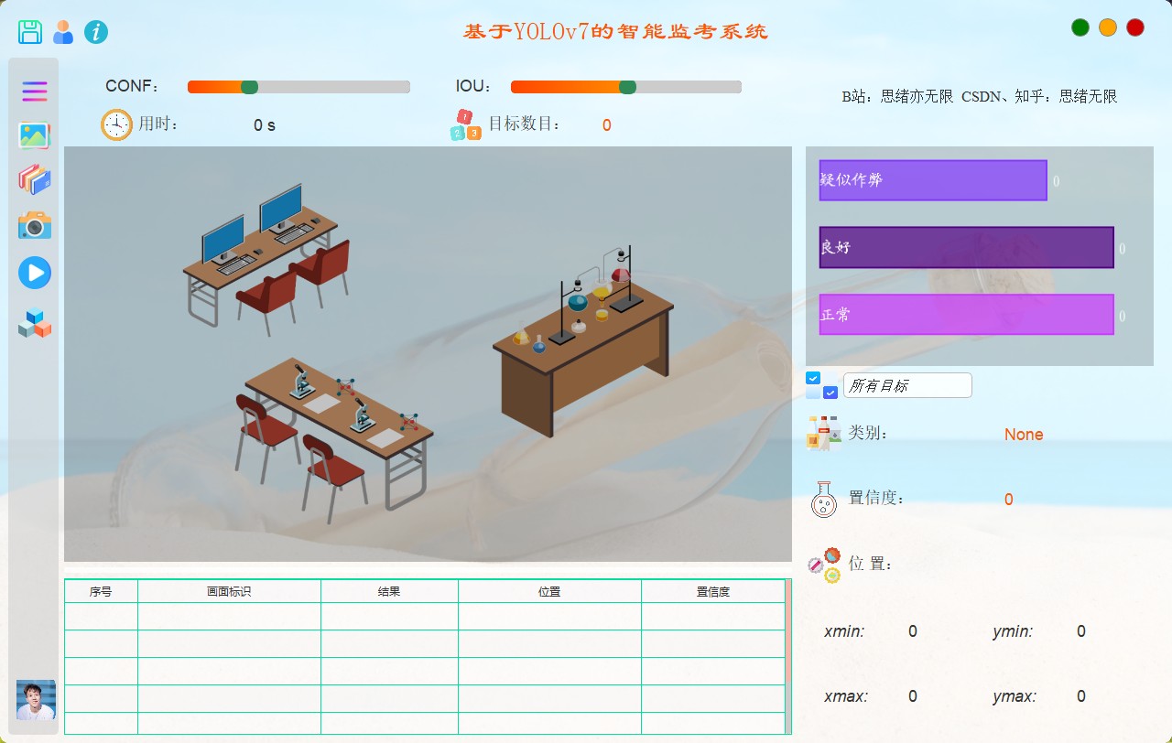
Task: Click the 类别 None value
Action: tap(1024, 435)
